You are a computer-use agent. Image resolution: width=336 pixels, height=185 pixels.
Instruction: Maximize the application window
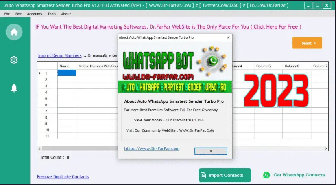pos(318,5)
